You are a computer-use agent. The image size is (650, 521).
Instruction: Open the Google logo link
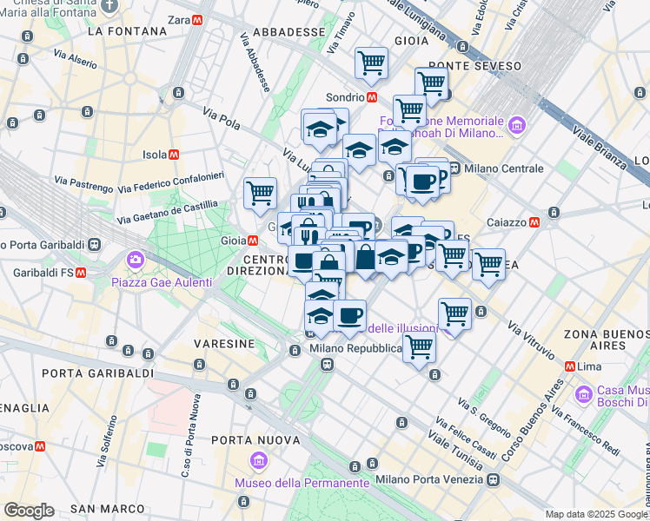pos(29,511)
